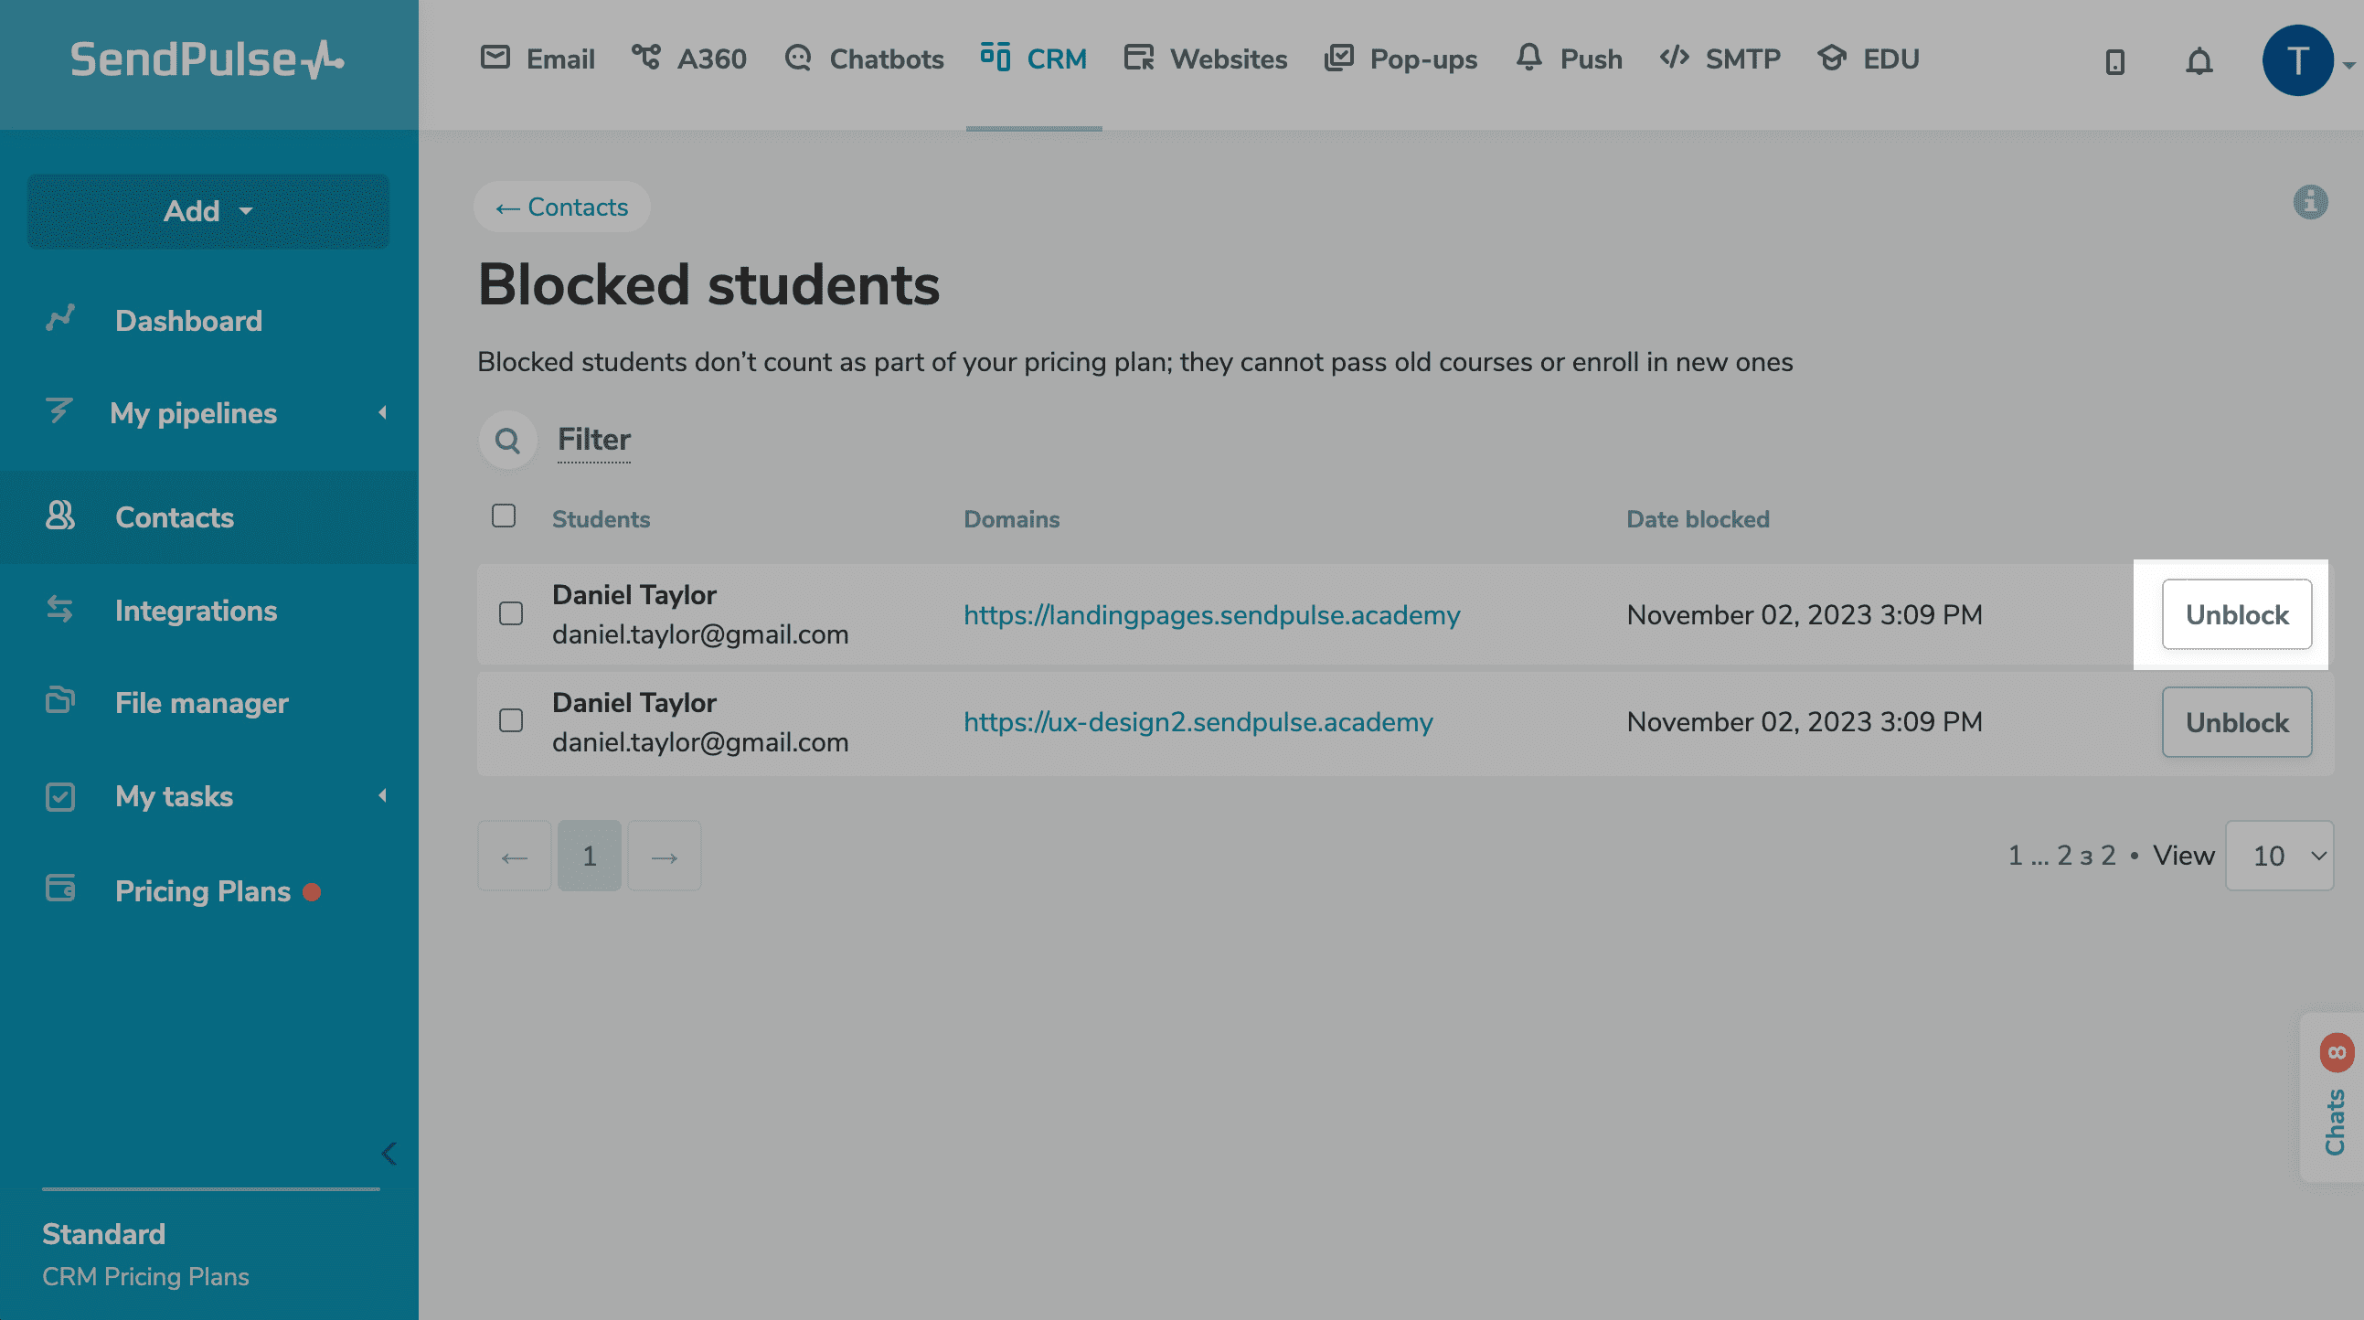
Task: Open Integrations in the sidebar
Action: click(x=196, y=611)
